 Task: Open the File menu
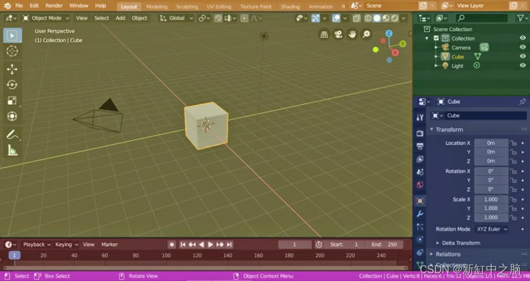click(19, 6)
